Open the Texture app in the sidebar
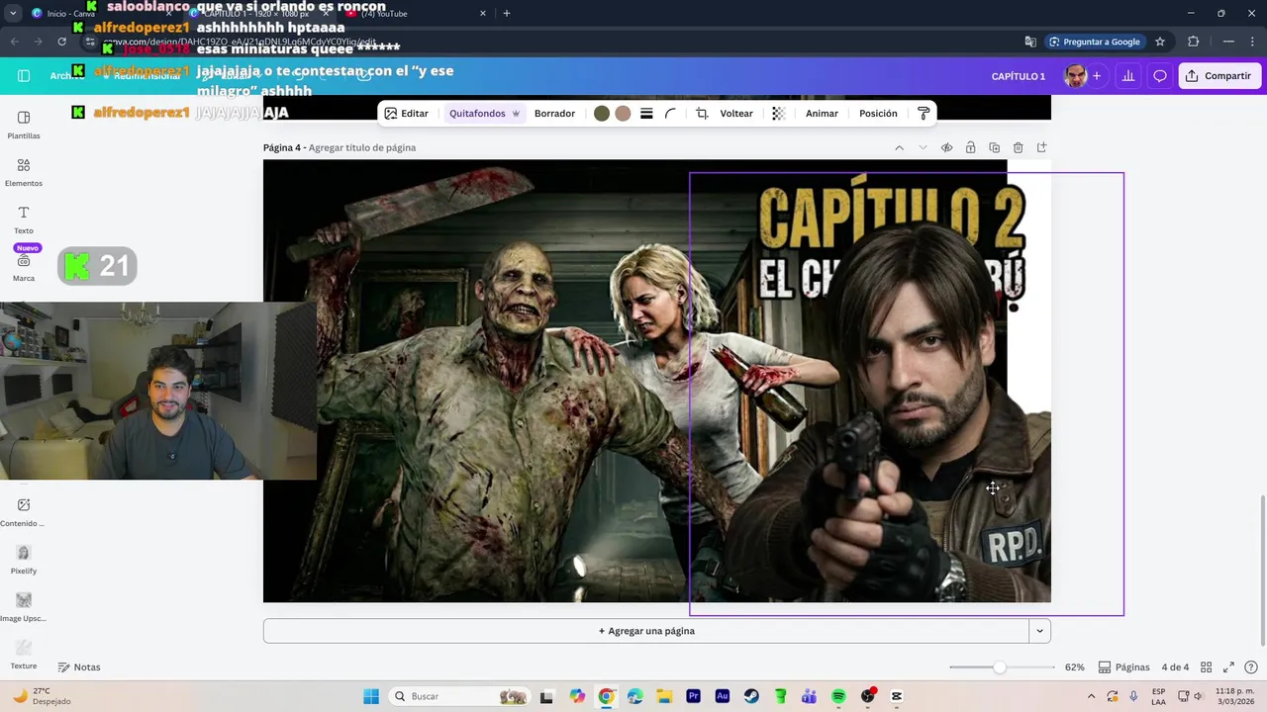This screenshot has height=712, width=1267. (24, 655)
